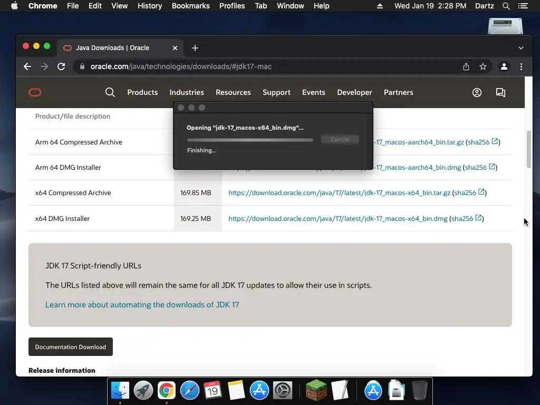Open the Downloads stack in the Dock

pos(396,391)
